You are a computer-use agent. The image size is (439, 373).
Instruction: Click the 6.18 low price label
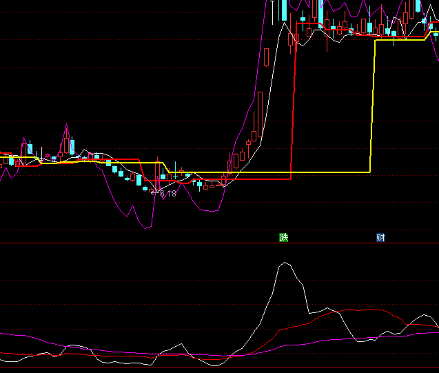point(168,194)
